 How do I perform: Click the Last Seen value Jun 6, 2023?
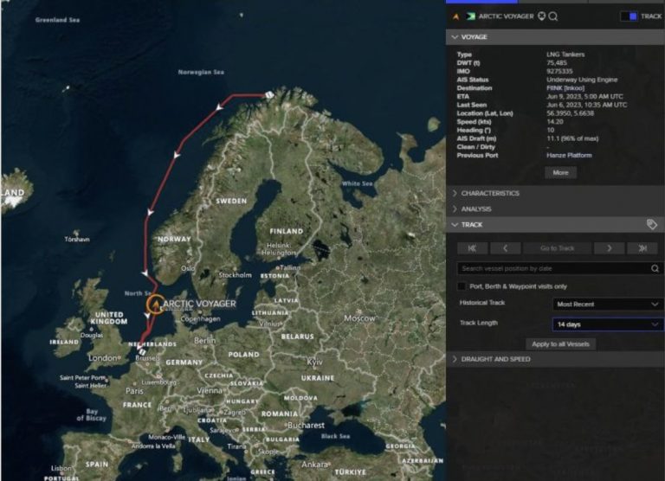(x=586, y=105)
